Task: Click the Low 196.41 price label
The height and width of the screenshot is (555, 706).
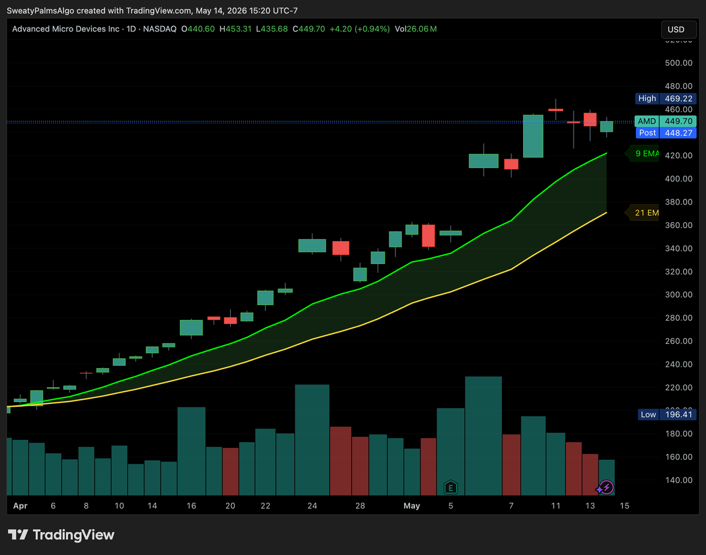Action: click(667, 414)
